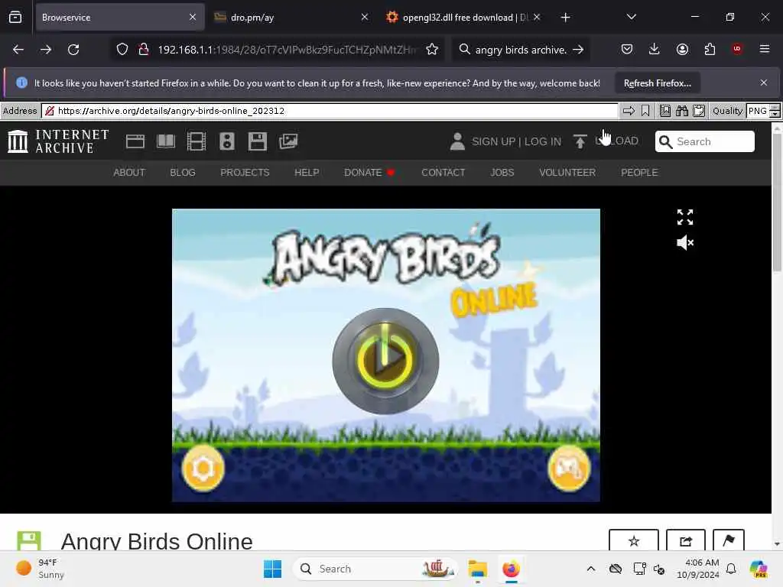783x587 pixels.
Task: Click the Firefox search box arrow
Action: (x=578, y=50)
